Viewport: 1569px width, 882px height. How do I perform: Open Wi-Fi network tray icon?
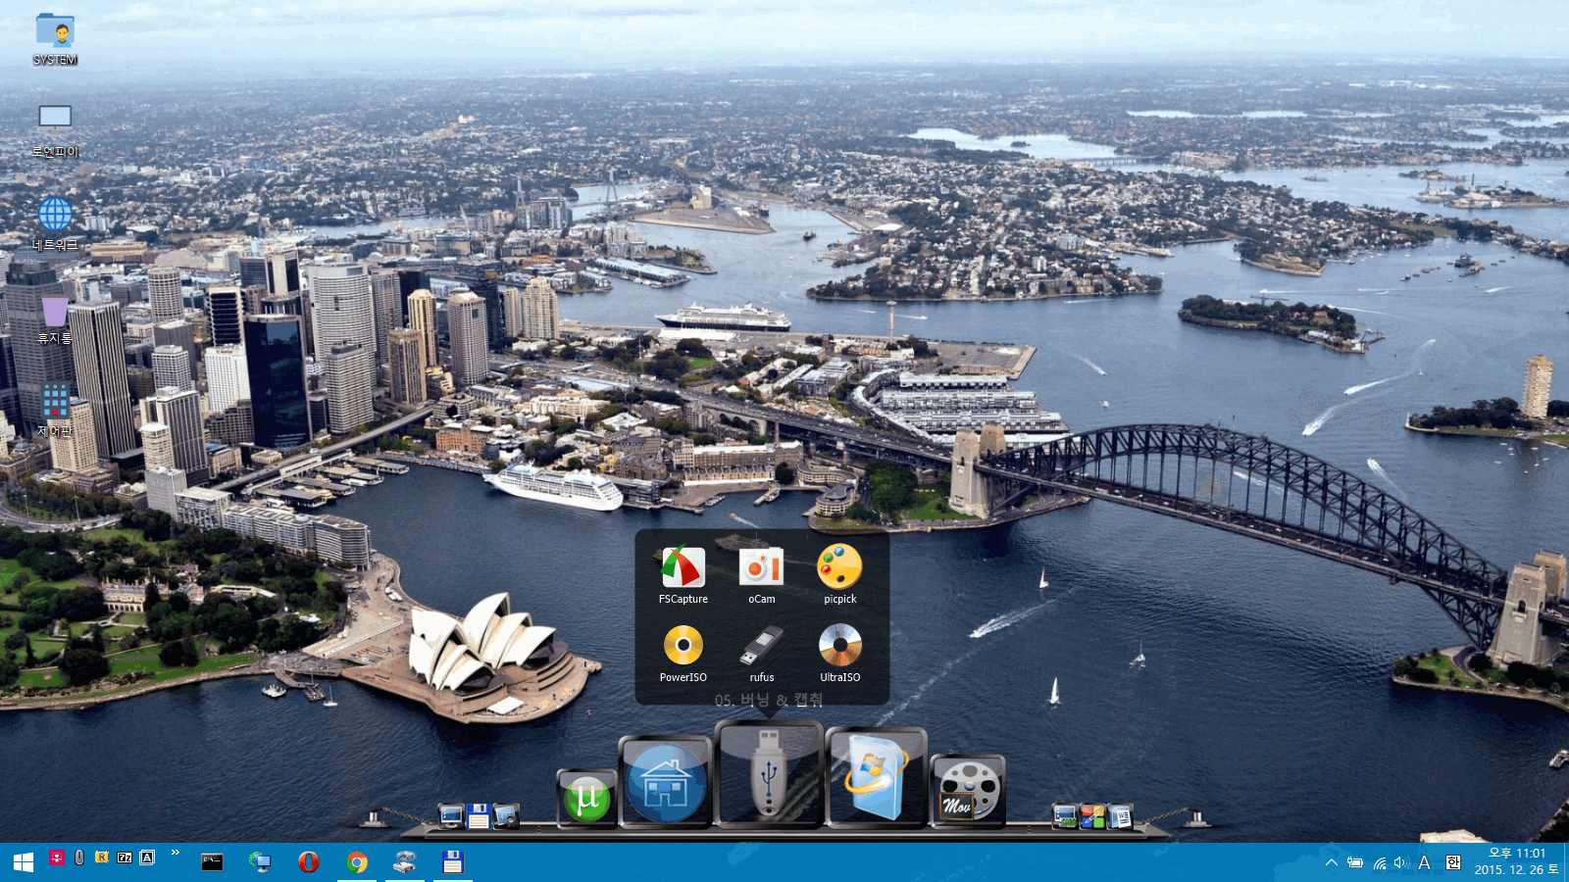coord(1379,862)
